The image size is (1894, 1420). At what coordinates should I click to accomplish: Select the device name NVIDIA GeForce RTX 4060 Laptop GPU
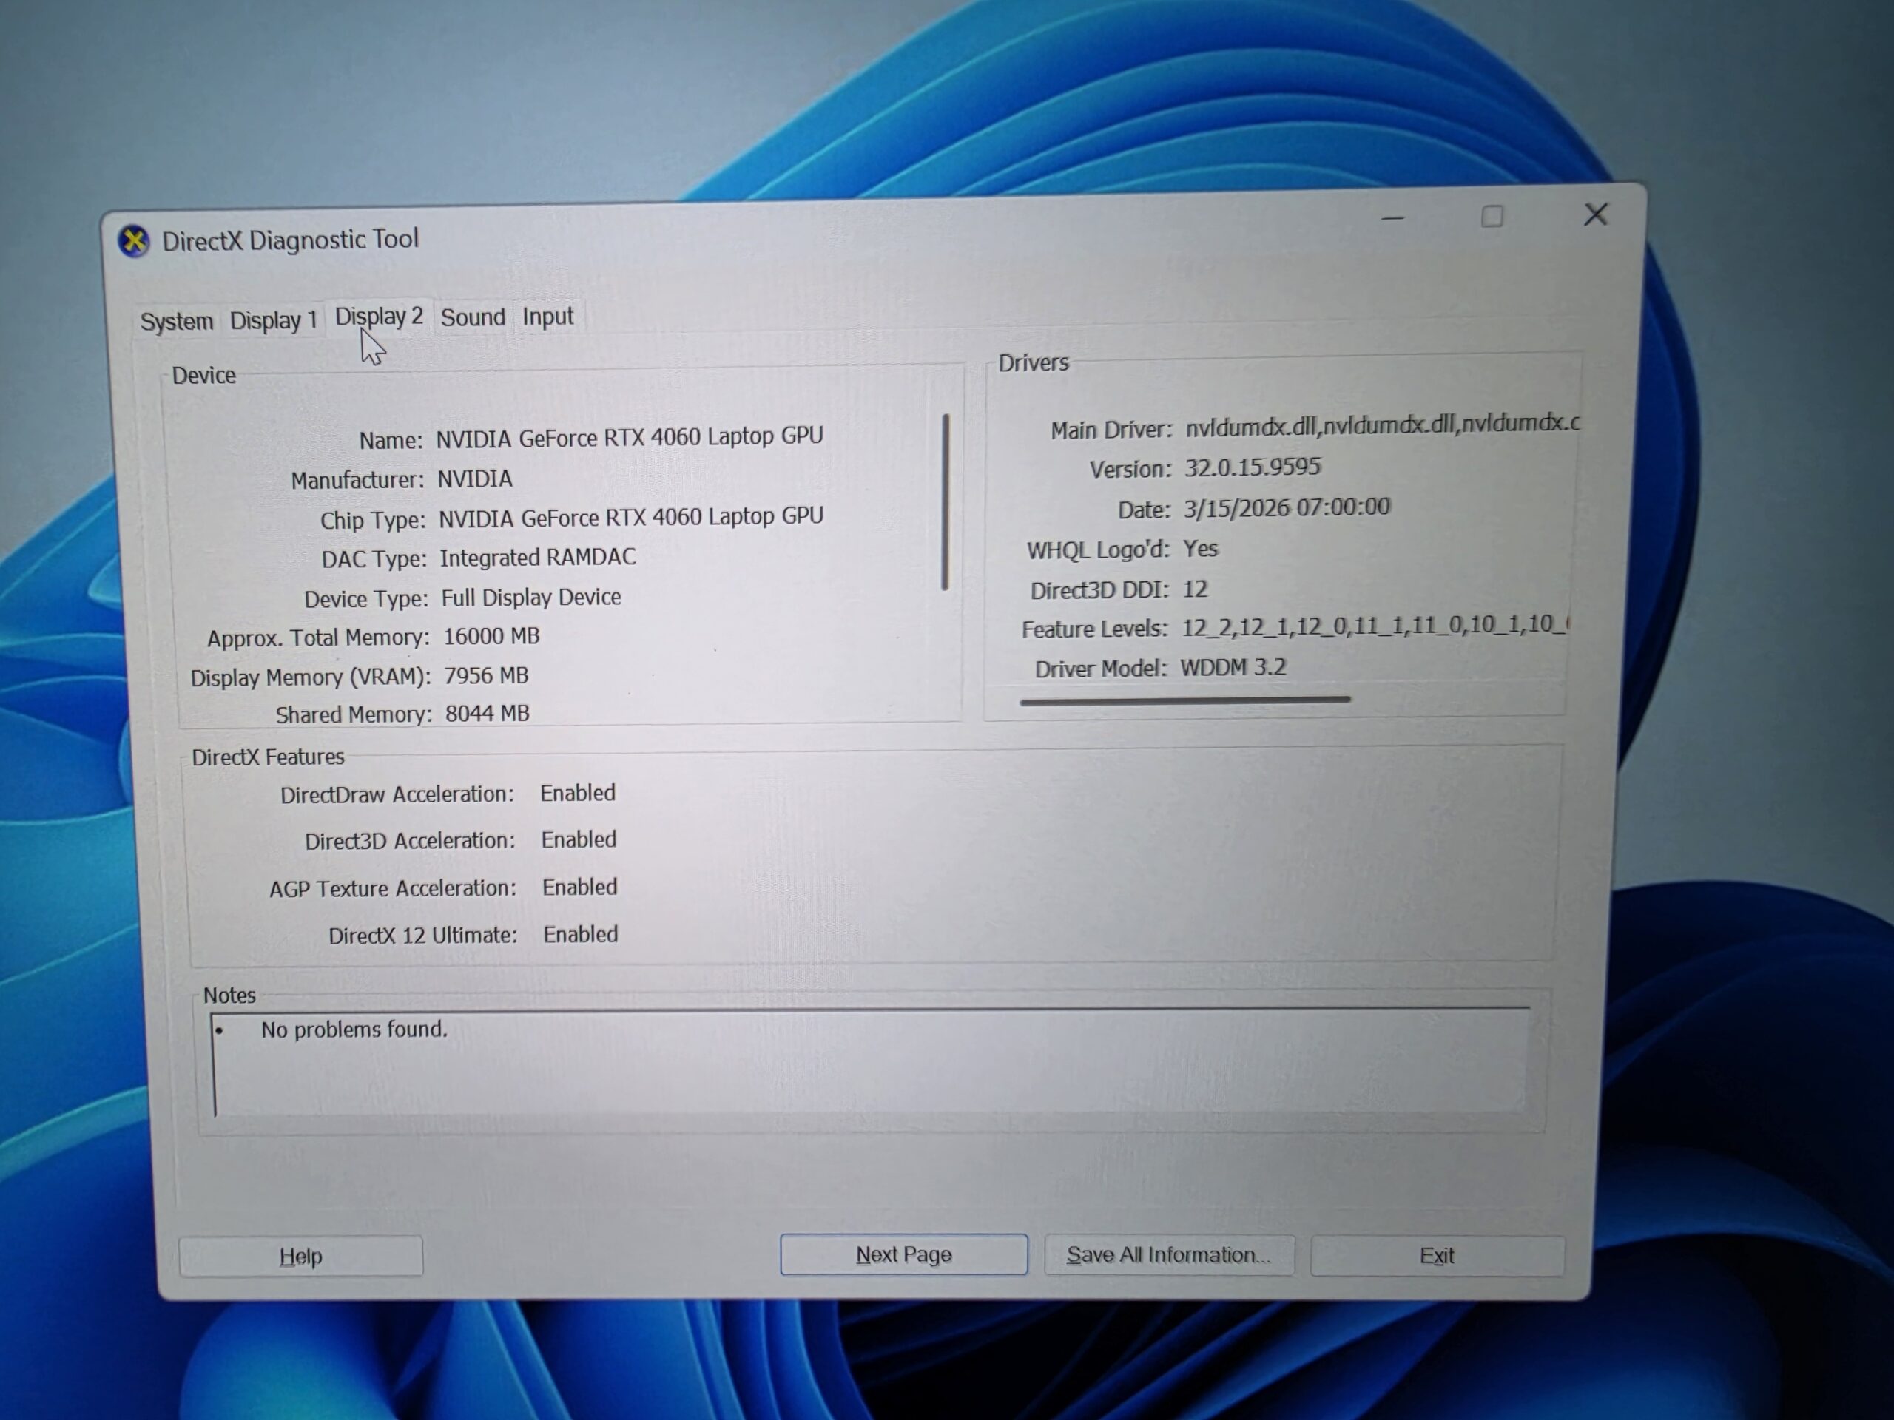pyautogui.click(x=630, y=436)
